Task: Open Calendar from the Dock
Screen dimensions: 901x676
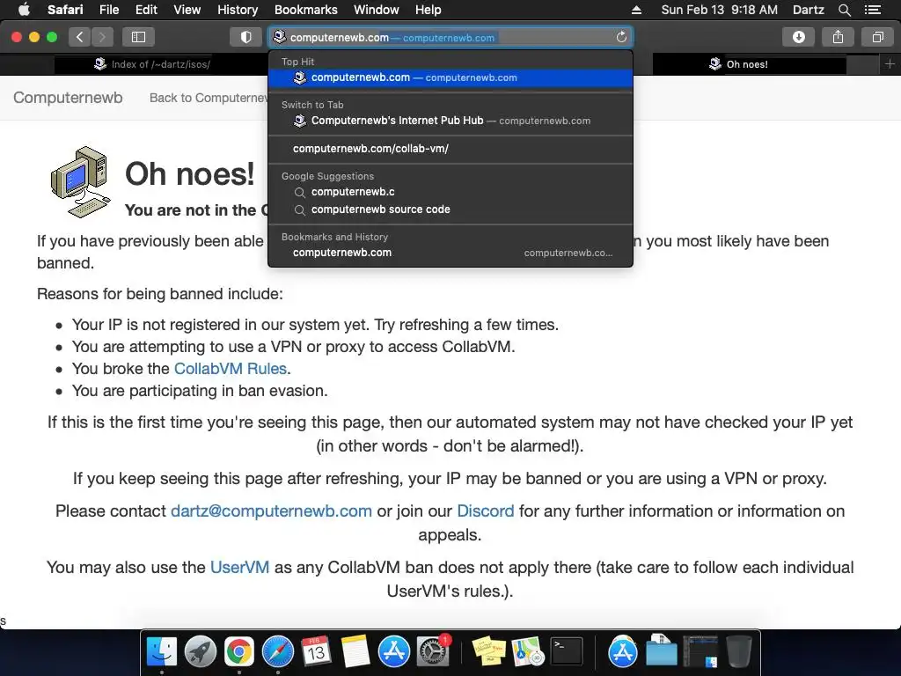Action: point(316,652)
